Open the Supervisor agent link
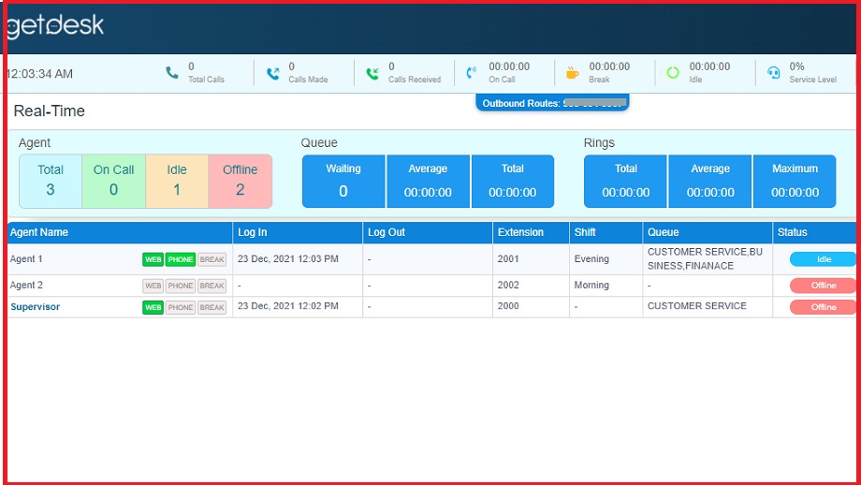This screenshot has width=861, height=485. click(35, 306)
